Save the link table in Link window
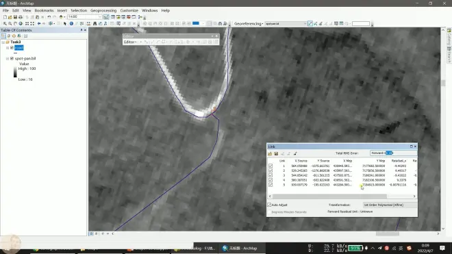The width and height of the screenshot is (452, 254). (276, 153)
